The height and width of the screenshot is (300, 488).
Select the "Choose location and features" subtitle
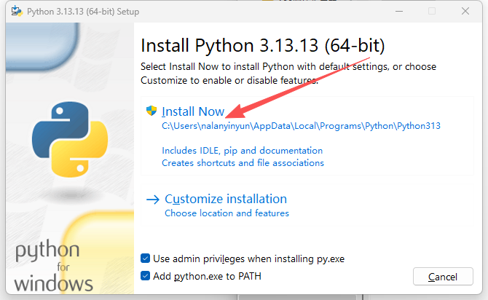point(227,213)
